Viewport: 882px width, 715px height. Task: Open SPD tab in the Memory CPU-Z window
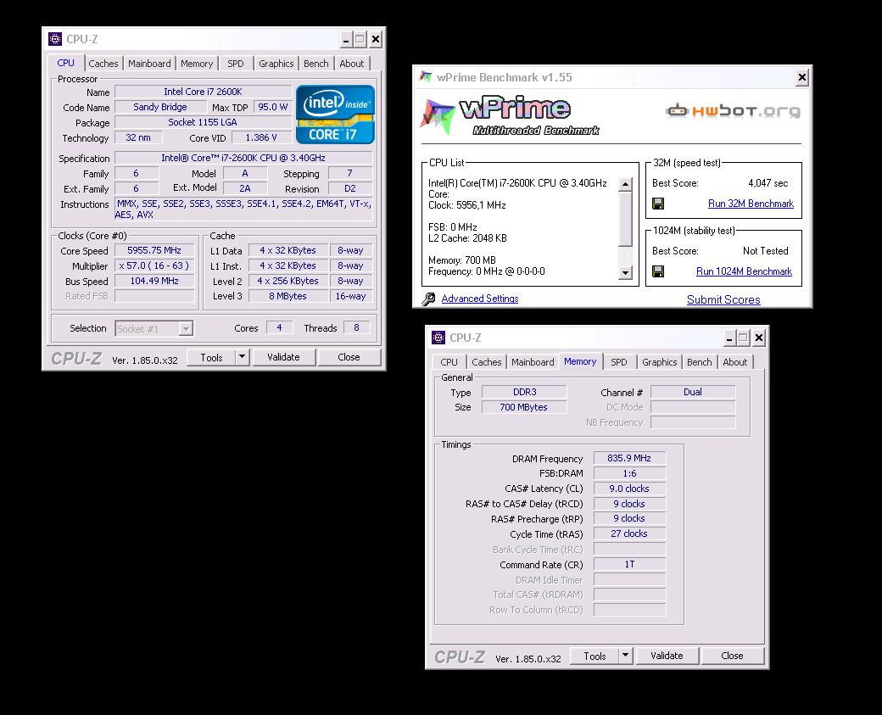point(619,362)
